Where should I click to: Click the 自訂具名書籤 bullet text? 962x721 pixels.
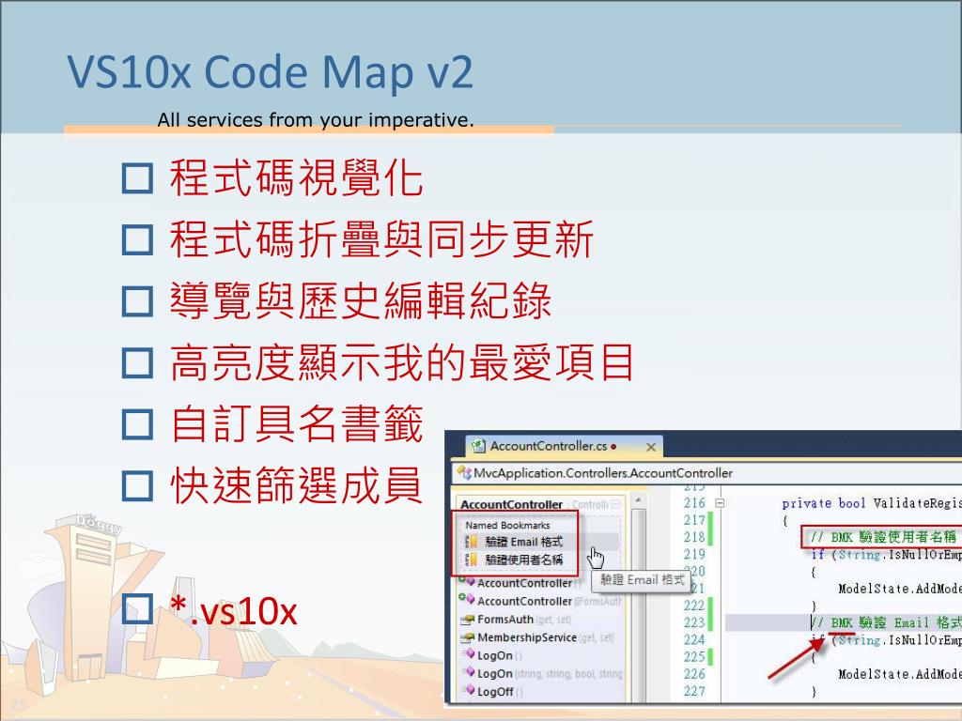[x=296, y=423]
